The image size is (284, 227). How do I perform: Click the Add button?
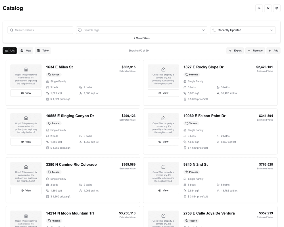click(x=273, y=51)
